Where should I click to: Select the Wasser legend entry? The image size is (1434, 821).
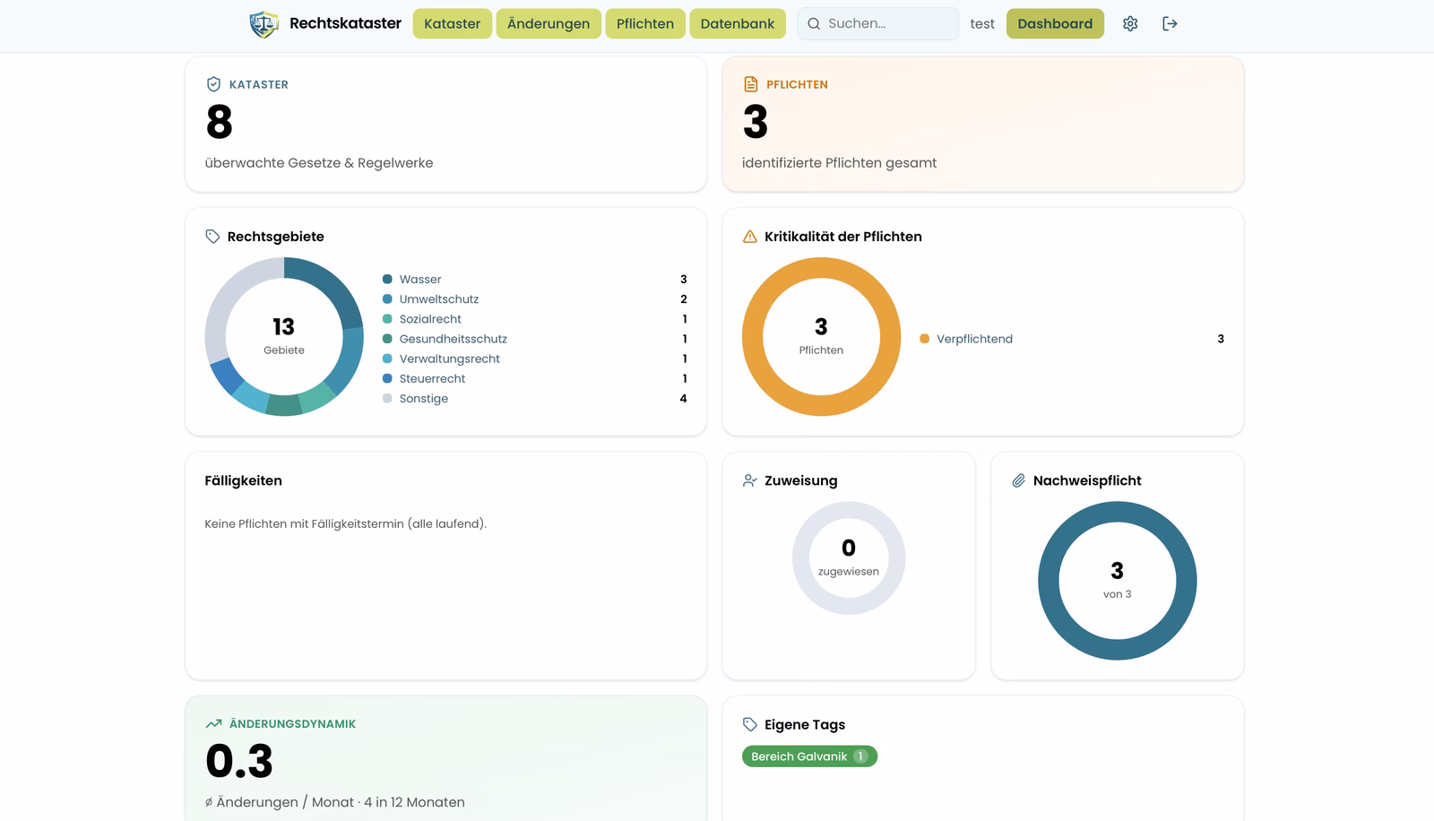pyautogui.click(x=535, y=280)
